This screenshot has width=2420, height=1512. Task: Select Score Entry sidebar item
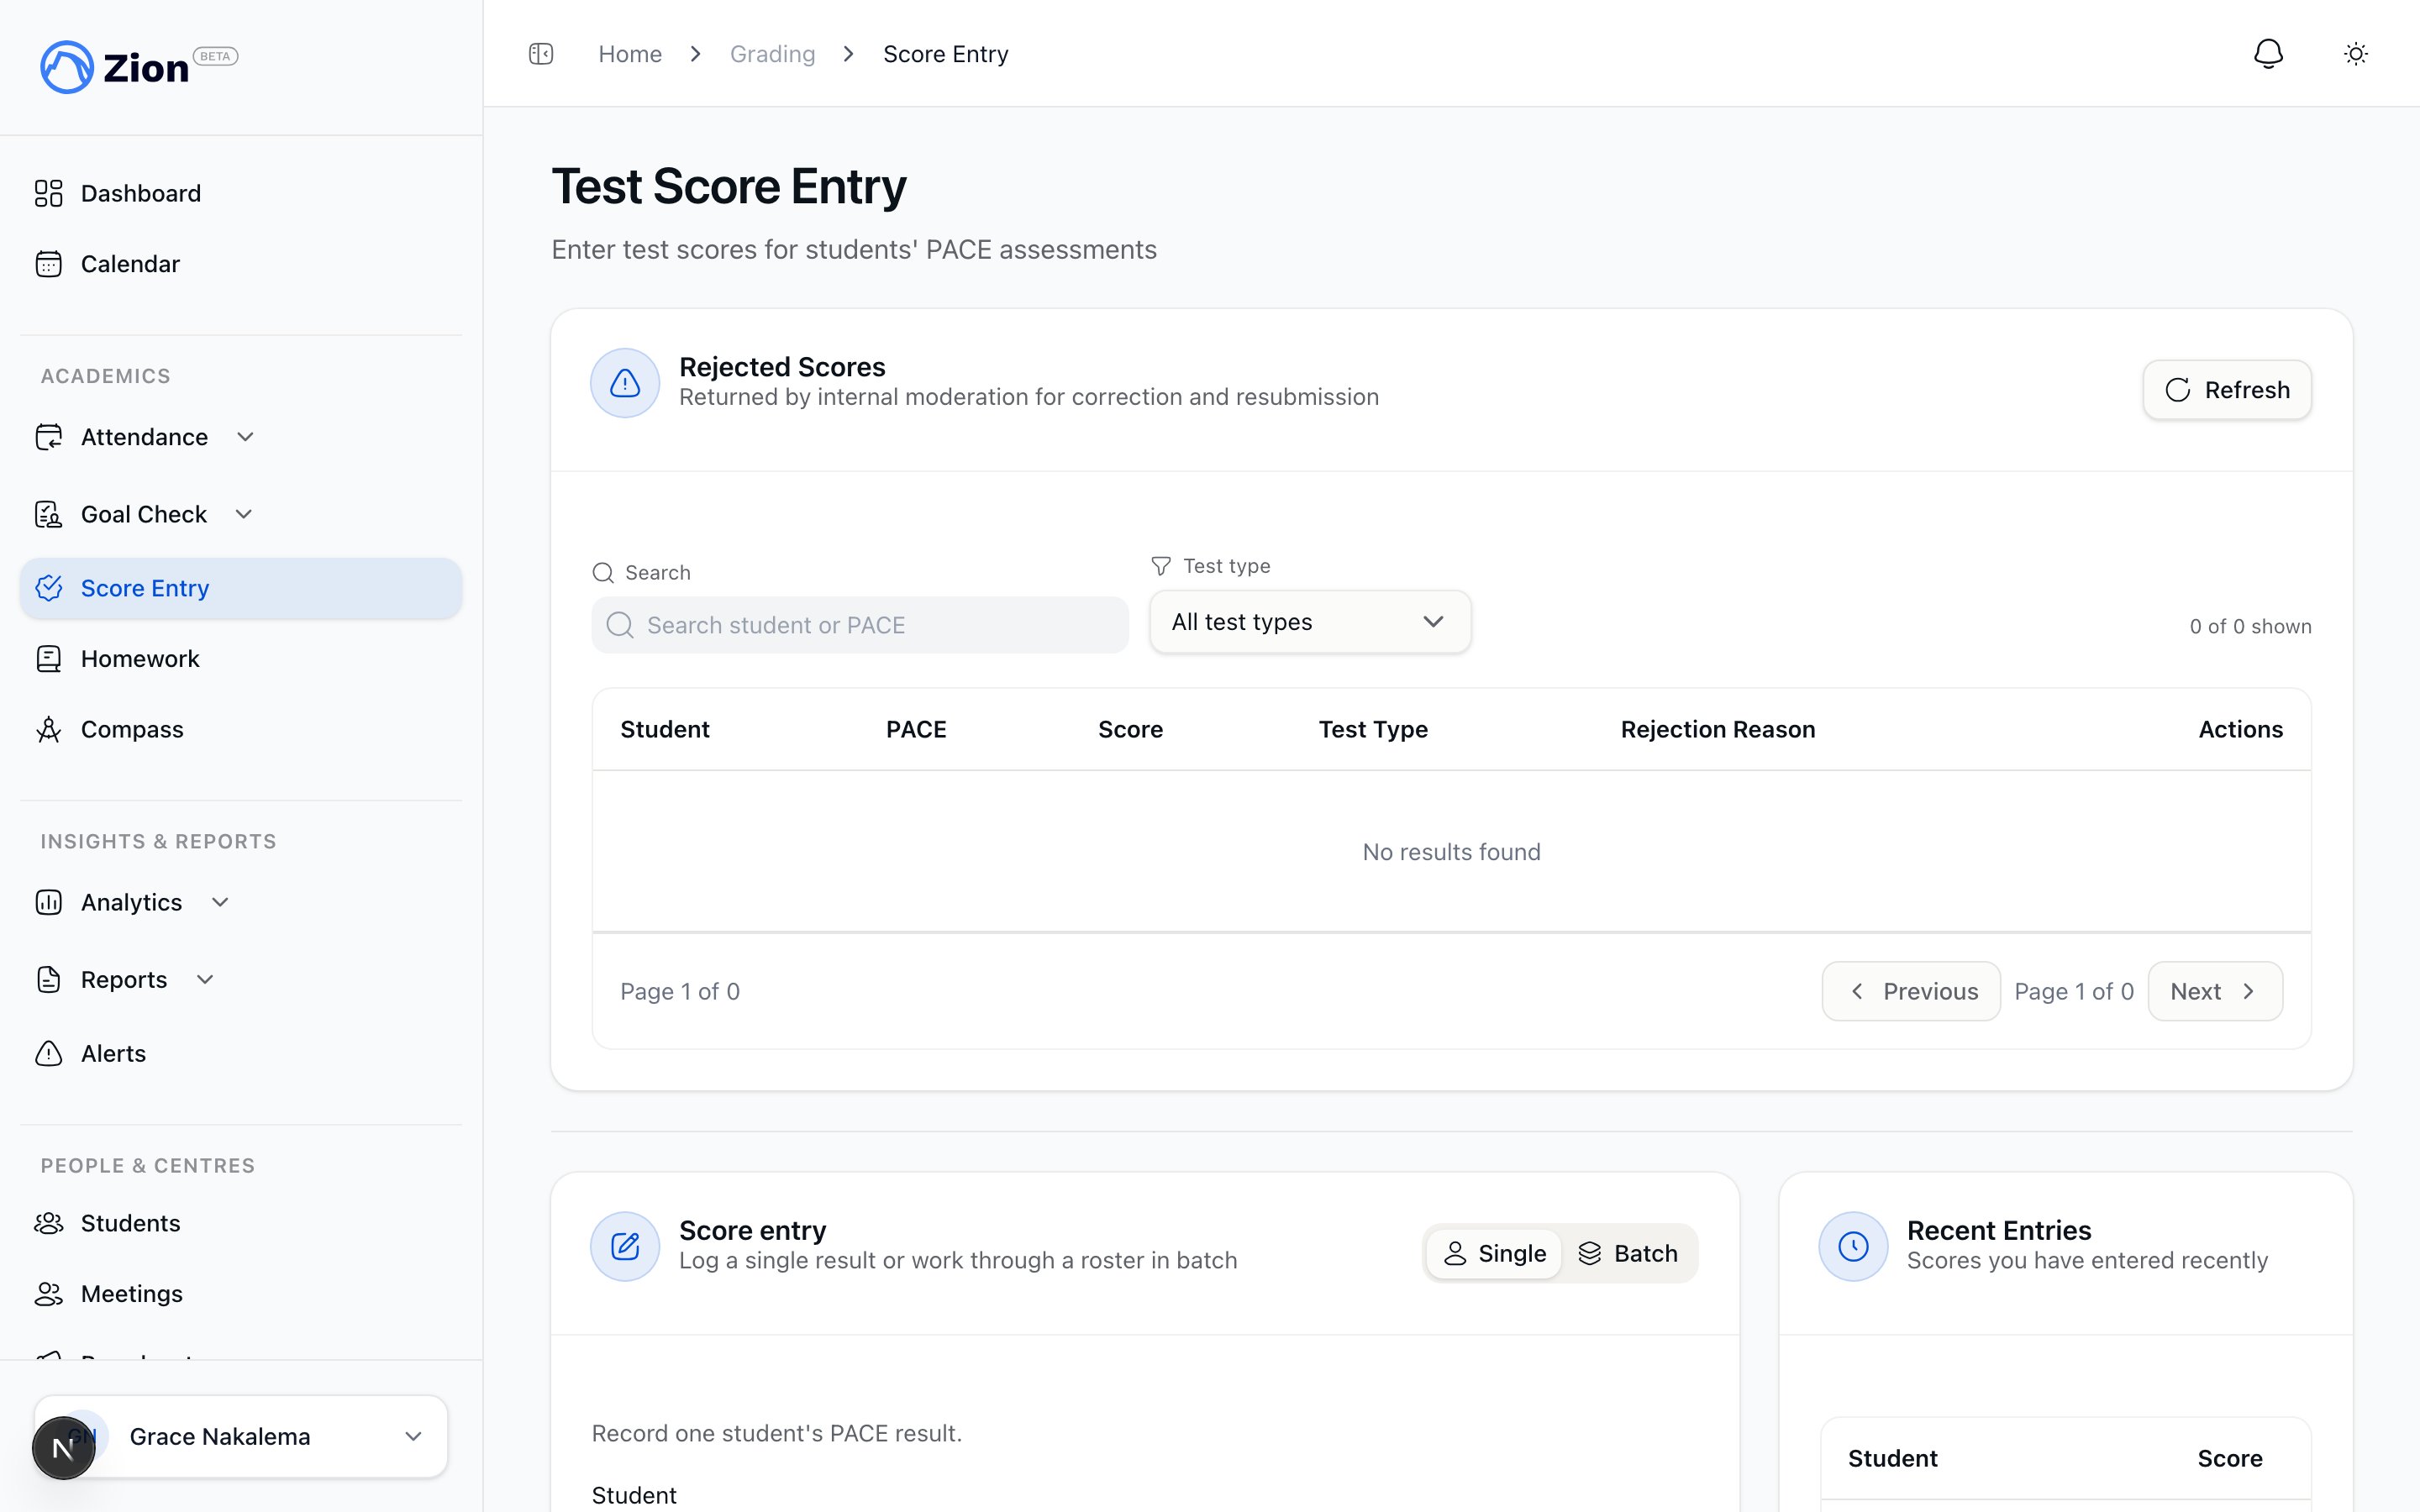point(241,588)
